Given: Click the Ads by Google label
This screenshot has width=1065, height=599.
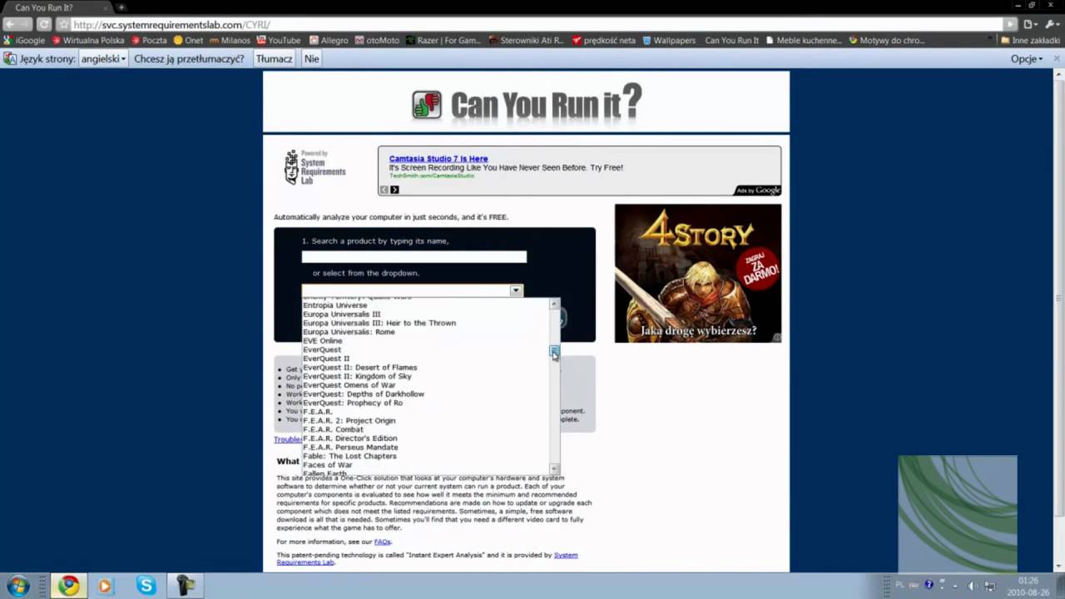Looking at the screenshot, I should (x=757, y=191).
